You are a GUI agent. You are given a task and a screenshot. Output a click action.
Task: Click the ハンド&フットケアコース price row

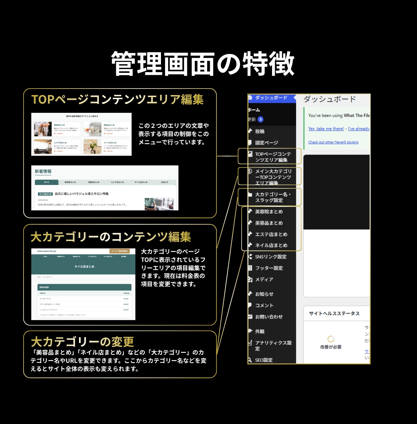[x=84, y=310]
